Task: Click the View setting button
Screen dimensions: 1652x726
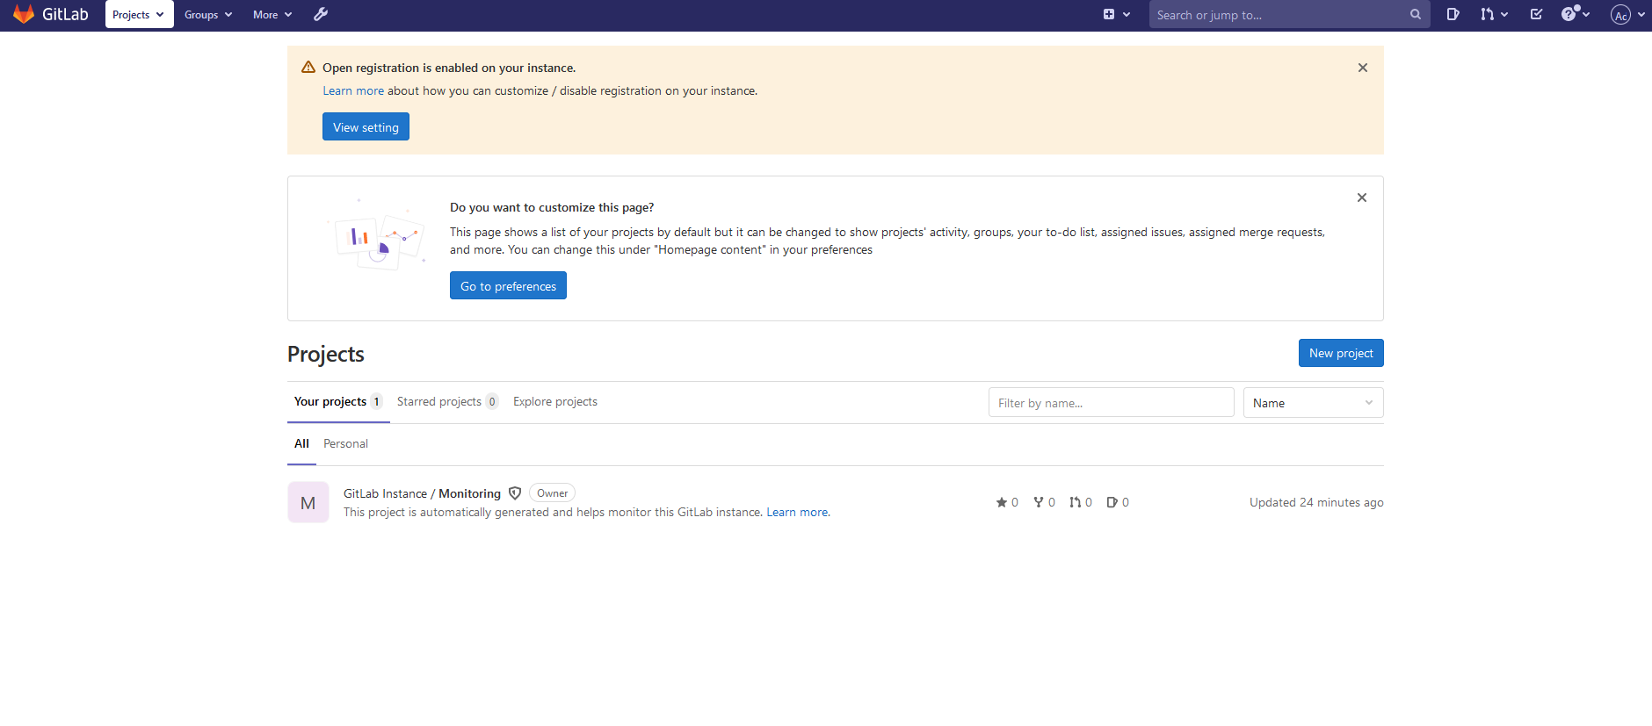Action: point(366,126)
